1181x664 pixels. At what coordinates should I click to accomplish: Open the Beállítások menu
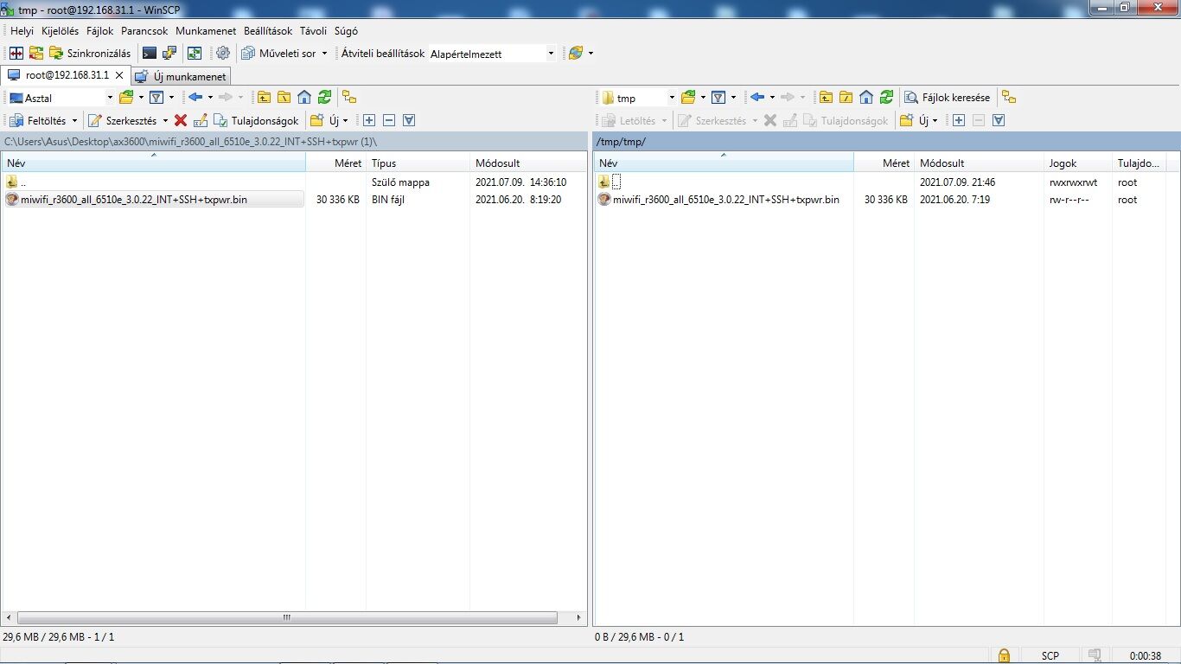point(268,30)
